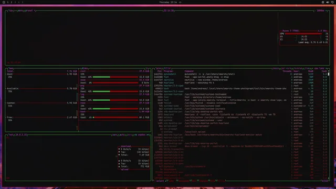Screen dimensions: 336x189
Task: Click scroll-up arrow of proc list scrollbar
Action: click(x=329, y=71)
